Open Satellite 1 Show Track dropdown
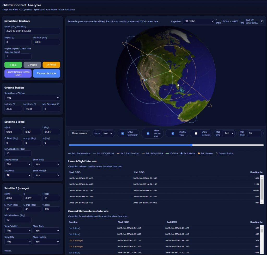The width and height of the screenshot is (267, 255). tap(46, 164)
